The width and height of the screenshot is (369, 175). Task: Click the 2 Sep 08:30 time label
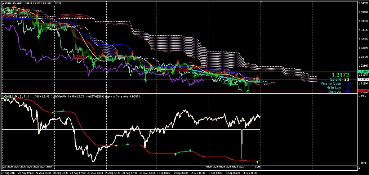pos(182,173)
